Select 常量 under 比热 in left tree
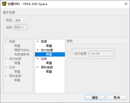The image size is (130, 103). (x=17, y=71)
